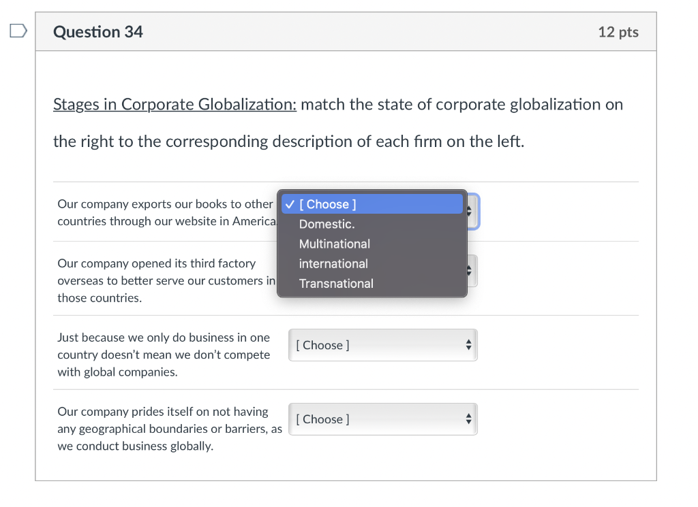The height and width of the screenshot is (507, 698).
Task: Click the up-down stepper icon on the open dropdown
Action: 469,212
